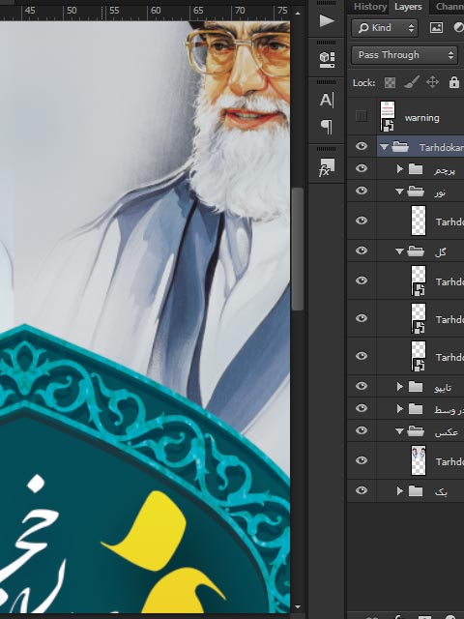Click folder icon of در وسط group
This screenshot has width=464, height=619.
tap(416, 408)
